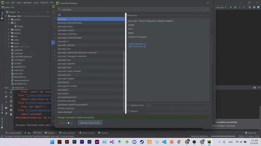Click the Debug bug icon in top toolbar
Viewport: 261px width, 146px height.
tap(235, 7)
